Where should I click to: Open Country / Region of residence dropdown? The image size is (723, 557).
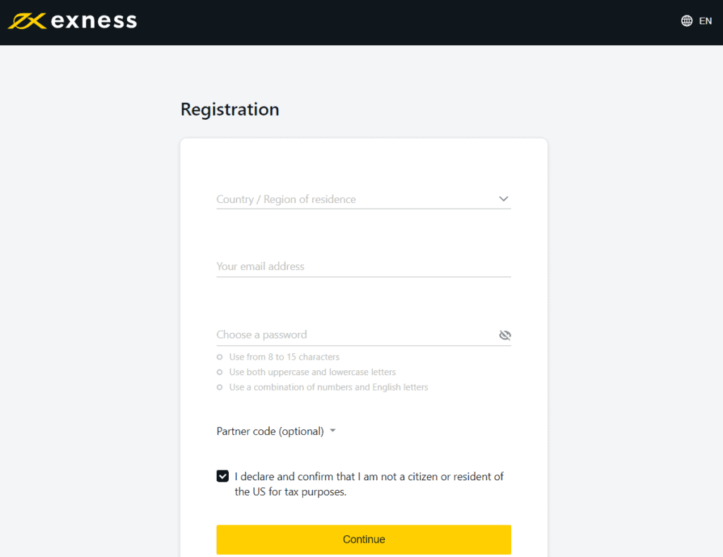(x=364, y=200)
